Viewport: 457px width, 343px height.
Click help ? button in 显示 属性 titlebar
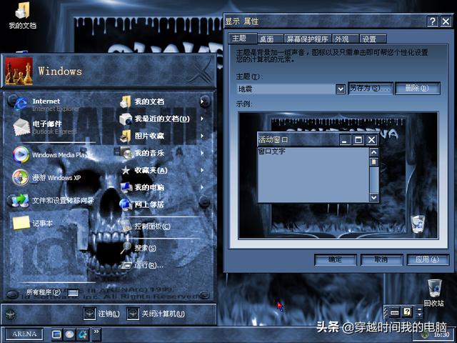(x=433, y=21)
